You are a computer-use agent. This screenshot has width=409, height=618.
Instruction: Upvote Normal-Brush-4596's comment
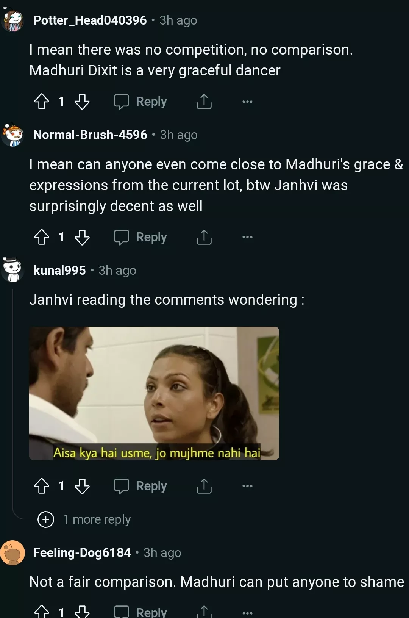click(42, 237)
